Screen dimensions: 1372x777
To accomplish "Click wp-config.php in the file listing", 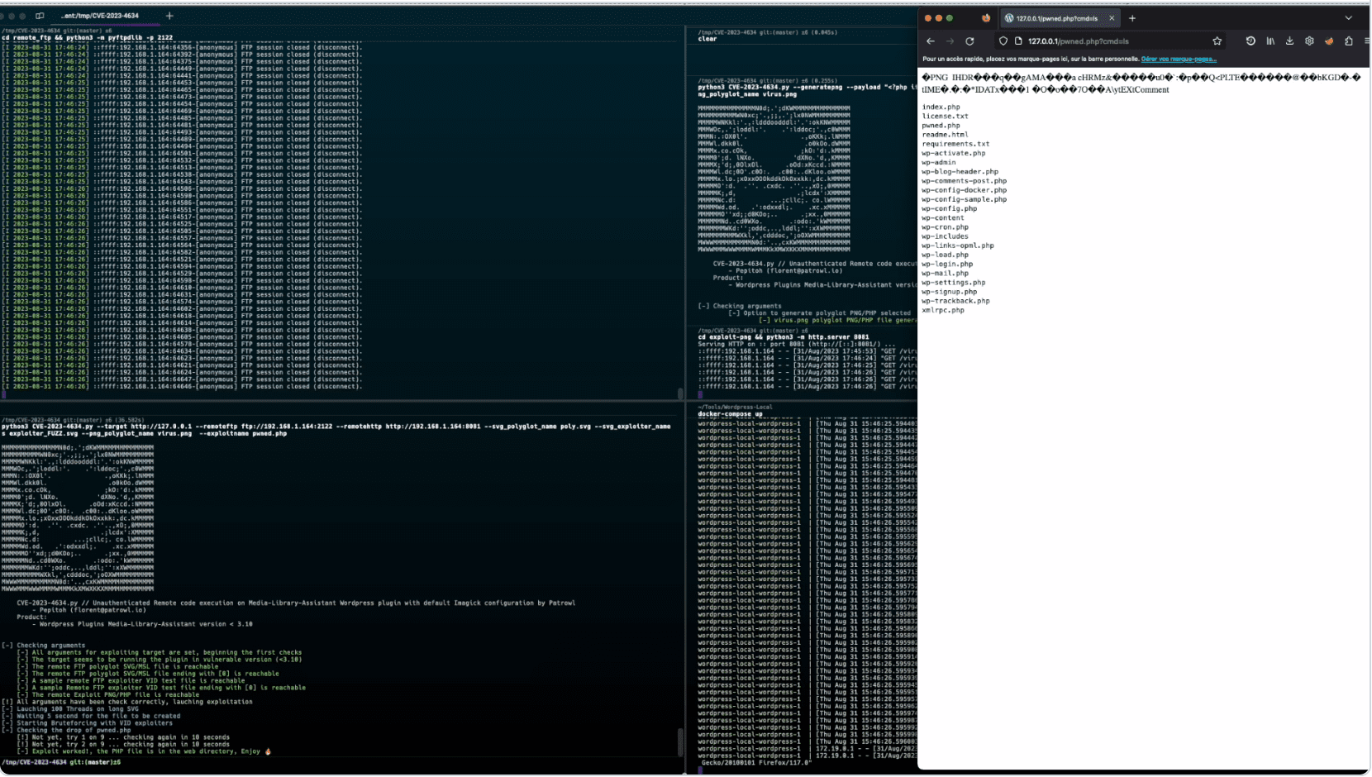I will (x=949, y=208).
